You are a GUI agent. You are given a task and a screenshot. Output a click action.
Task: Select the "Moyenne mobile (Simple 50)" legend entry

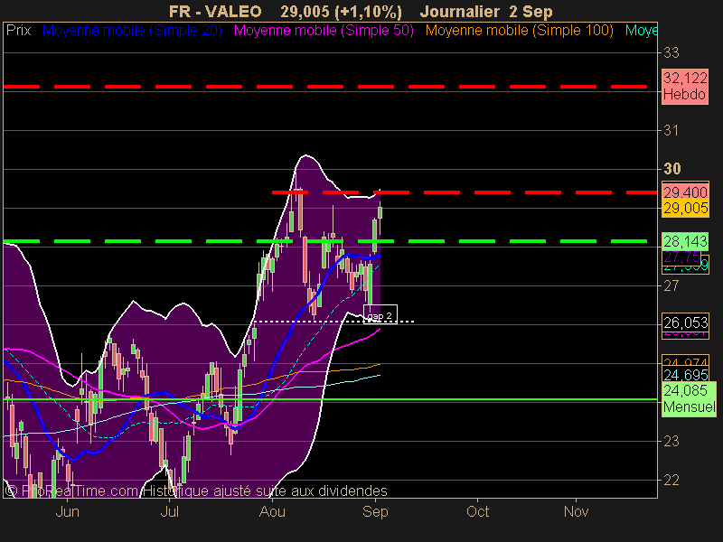coord(324,31)
